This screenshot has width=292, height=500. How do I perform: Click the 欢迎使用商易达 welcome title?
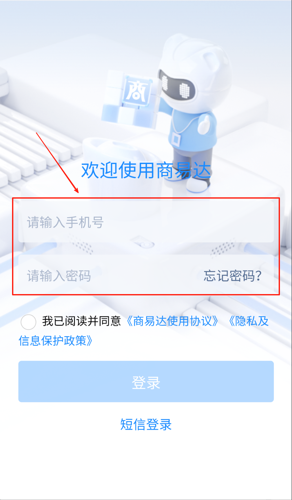146,170
